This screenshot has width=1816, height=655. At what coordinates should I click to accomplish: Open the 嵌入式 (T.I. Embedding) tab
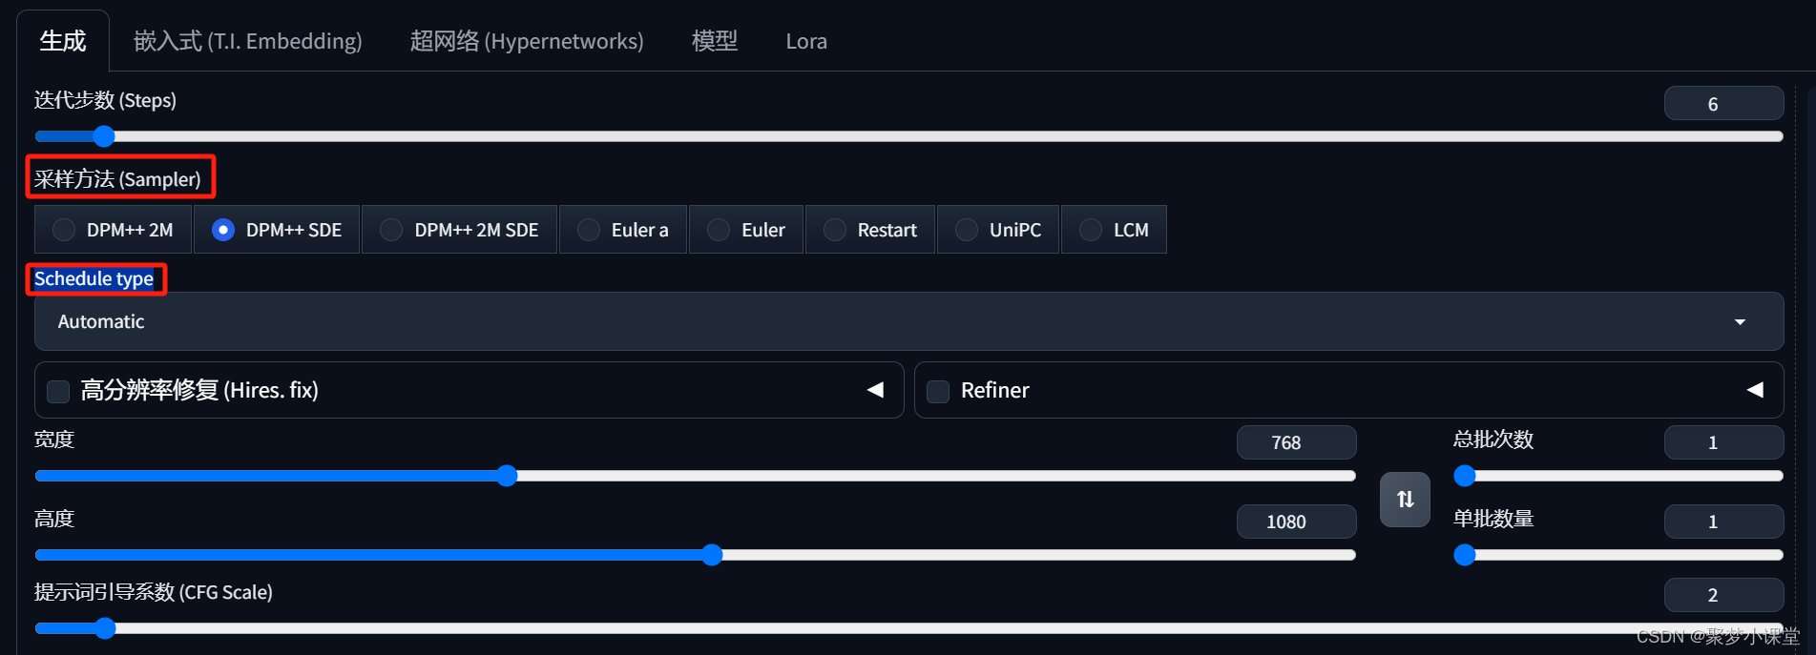tap(248, 41)
